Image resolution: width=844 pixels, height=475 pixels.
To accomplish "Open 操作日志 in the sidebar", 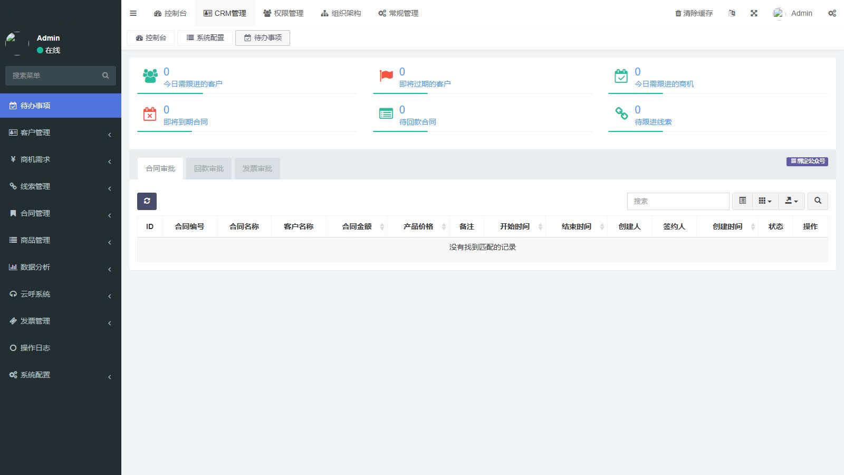I will click(x=35, y=348).
